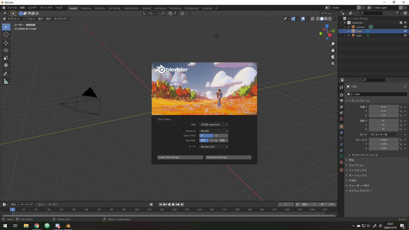This screenshot has height=230, width=409.
Task: Open the Render properties tab
Action: 341,95
